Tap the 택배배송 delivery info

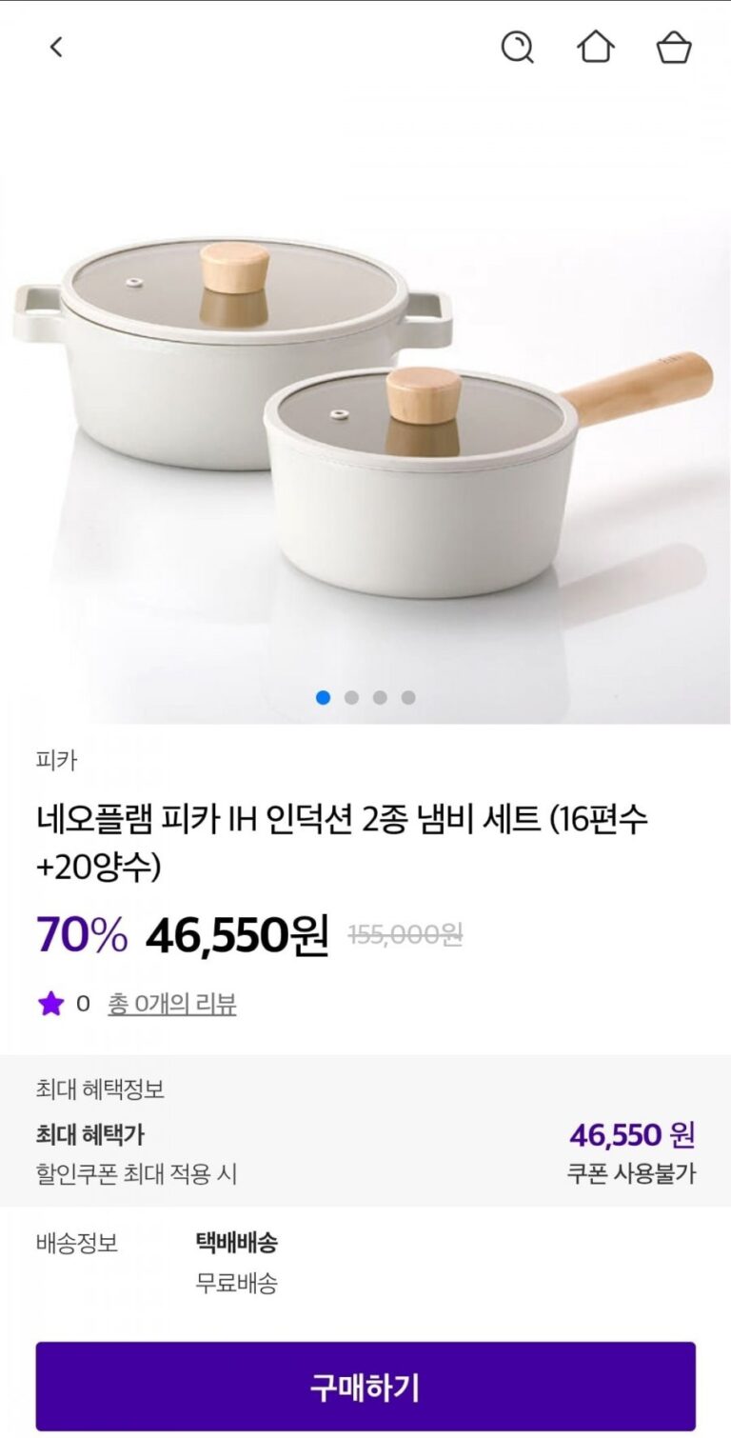(236, 1243)
